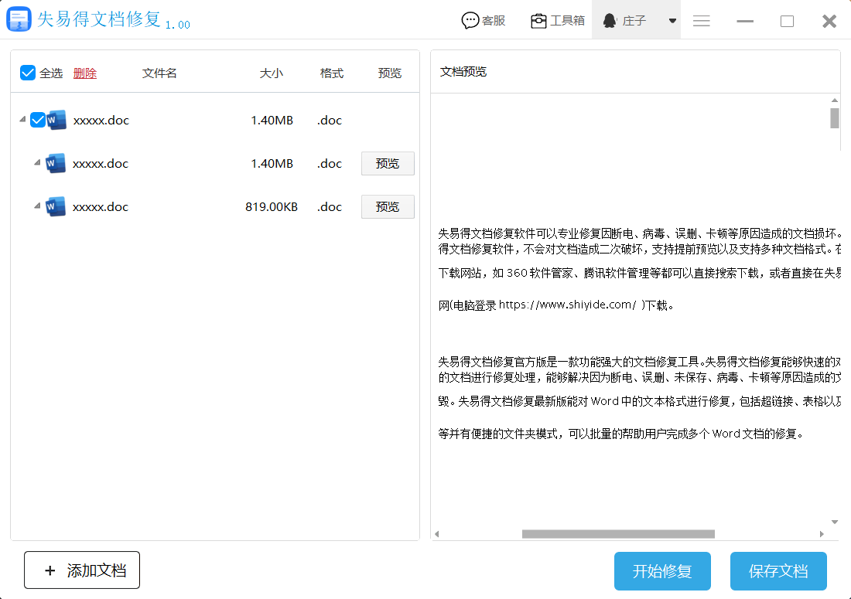Click the .doc format of 819.00KB row
The height and width of the screenshot is (599, 851).
pos(330,206)
